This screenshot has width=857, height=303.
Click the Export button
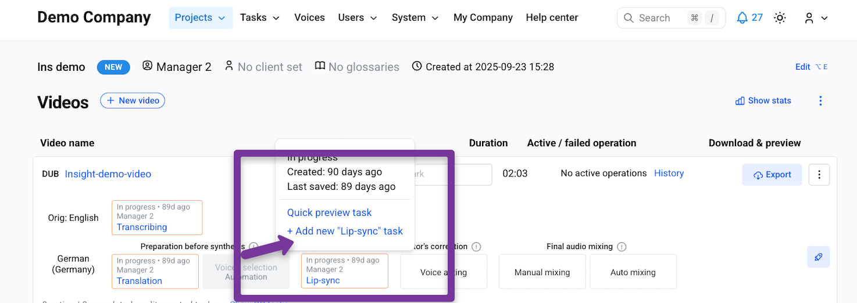click(x=772, y=175)
